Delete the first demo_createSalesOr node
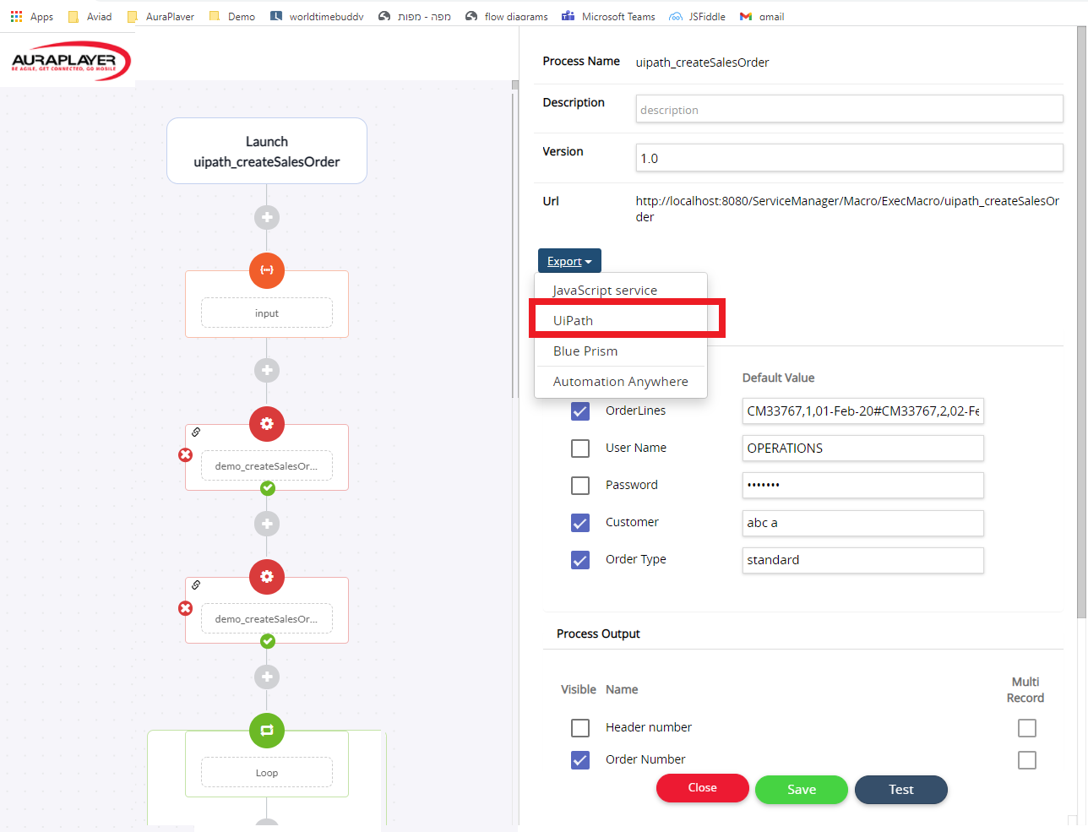 [x=186, y=455]
